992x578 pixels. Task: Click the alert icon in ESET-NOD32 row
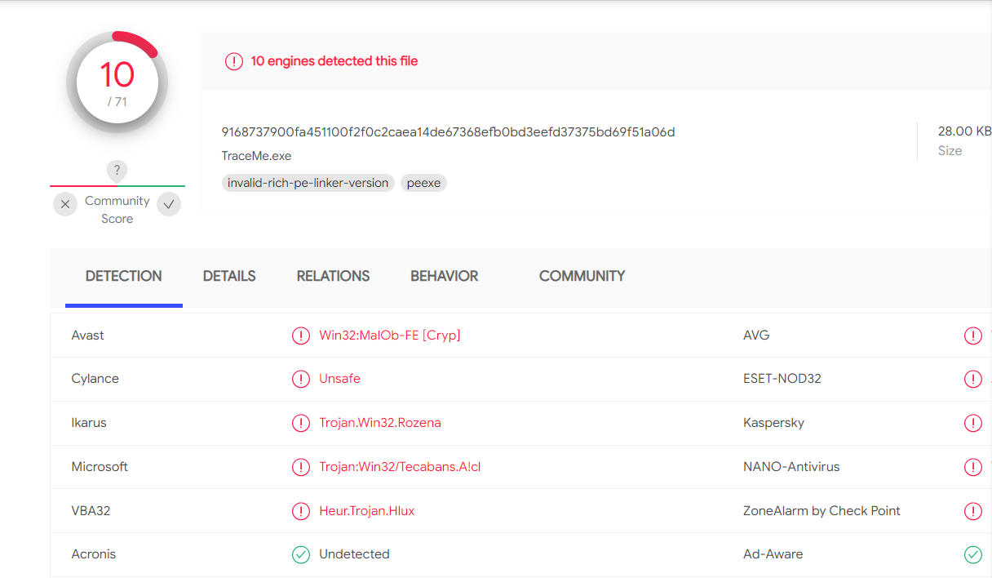coord(973,379)
